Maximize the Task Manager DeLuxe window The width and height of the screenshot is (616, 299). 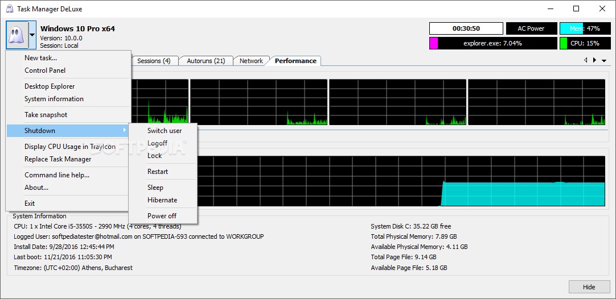pyautogui.click(x=576, y=9)
